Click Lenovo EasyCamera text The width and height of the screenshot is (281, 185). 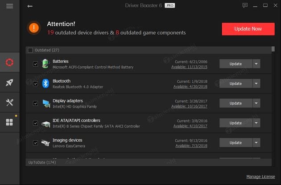69,146
